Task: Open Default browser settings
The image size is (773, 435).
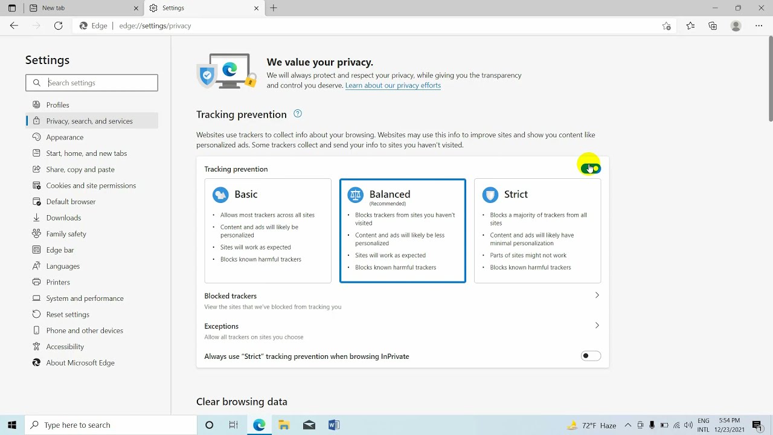Action: [x=92, y=202]
